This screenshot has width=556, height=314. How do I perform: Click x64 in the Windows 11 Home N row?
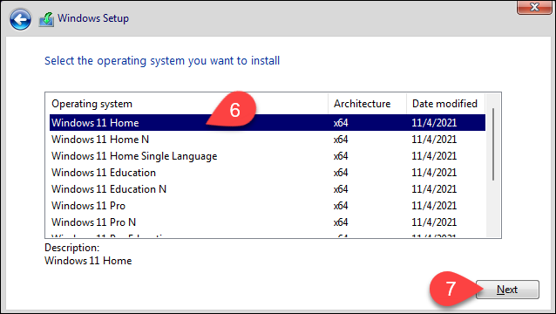[x=341, y=140]
